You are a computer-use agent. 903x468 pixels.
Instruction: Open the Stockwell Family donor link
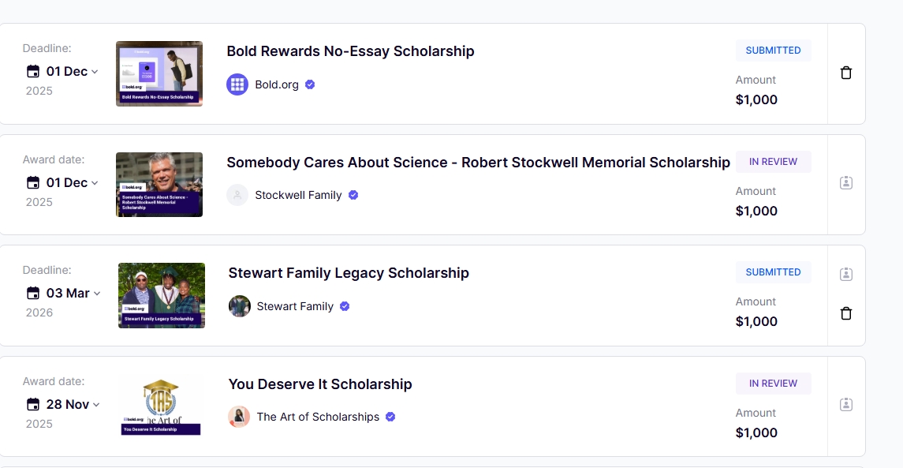tap(298, 195)
